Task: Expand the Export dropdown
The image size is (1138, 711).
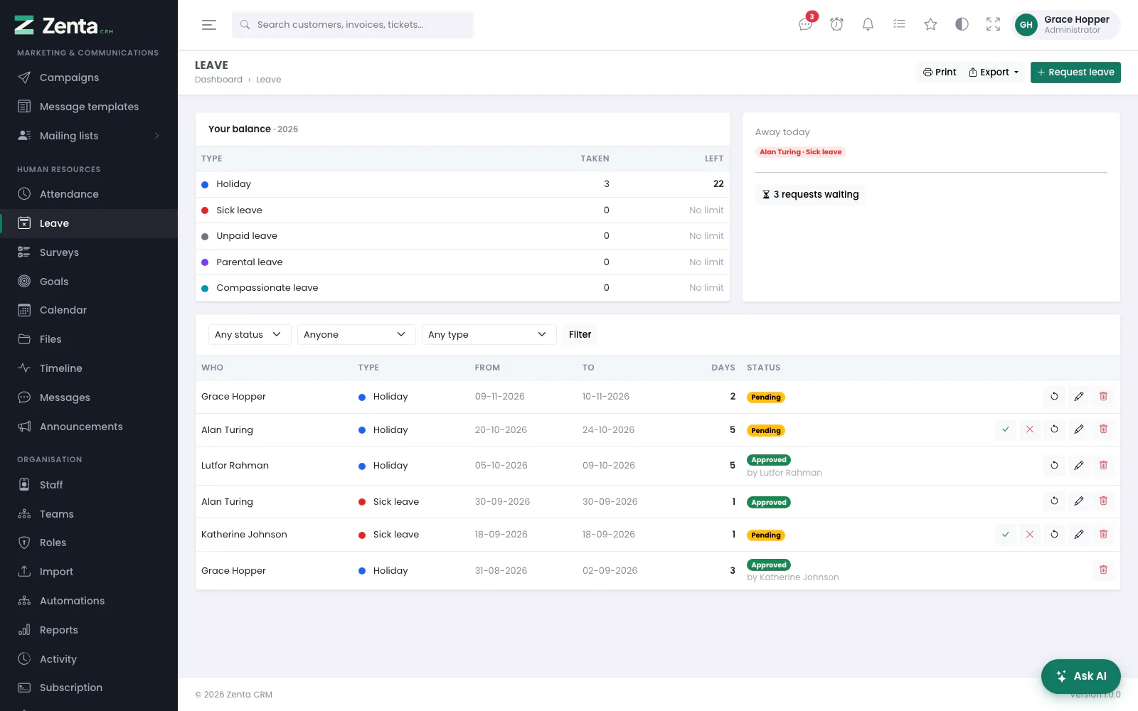Action: point(994,72)
